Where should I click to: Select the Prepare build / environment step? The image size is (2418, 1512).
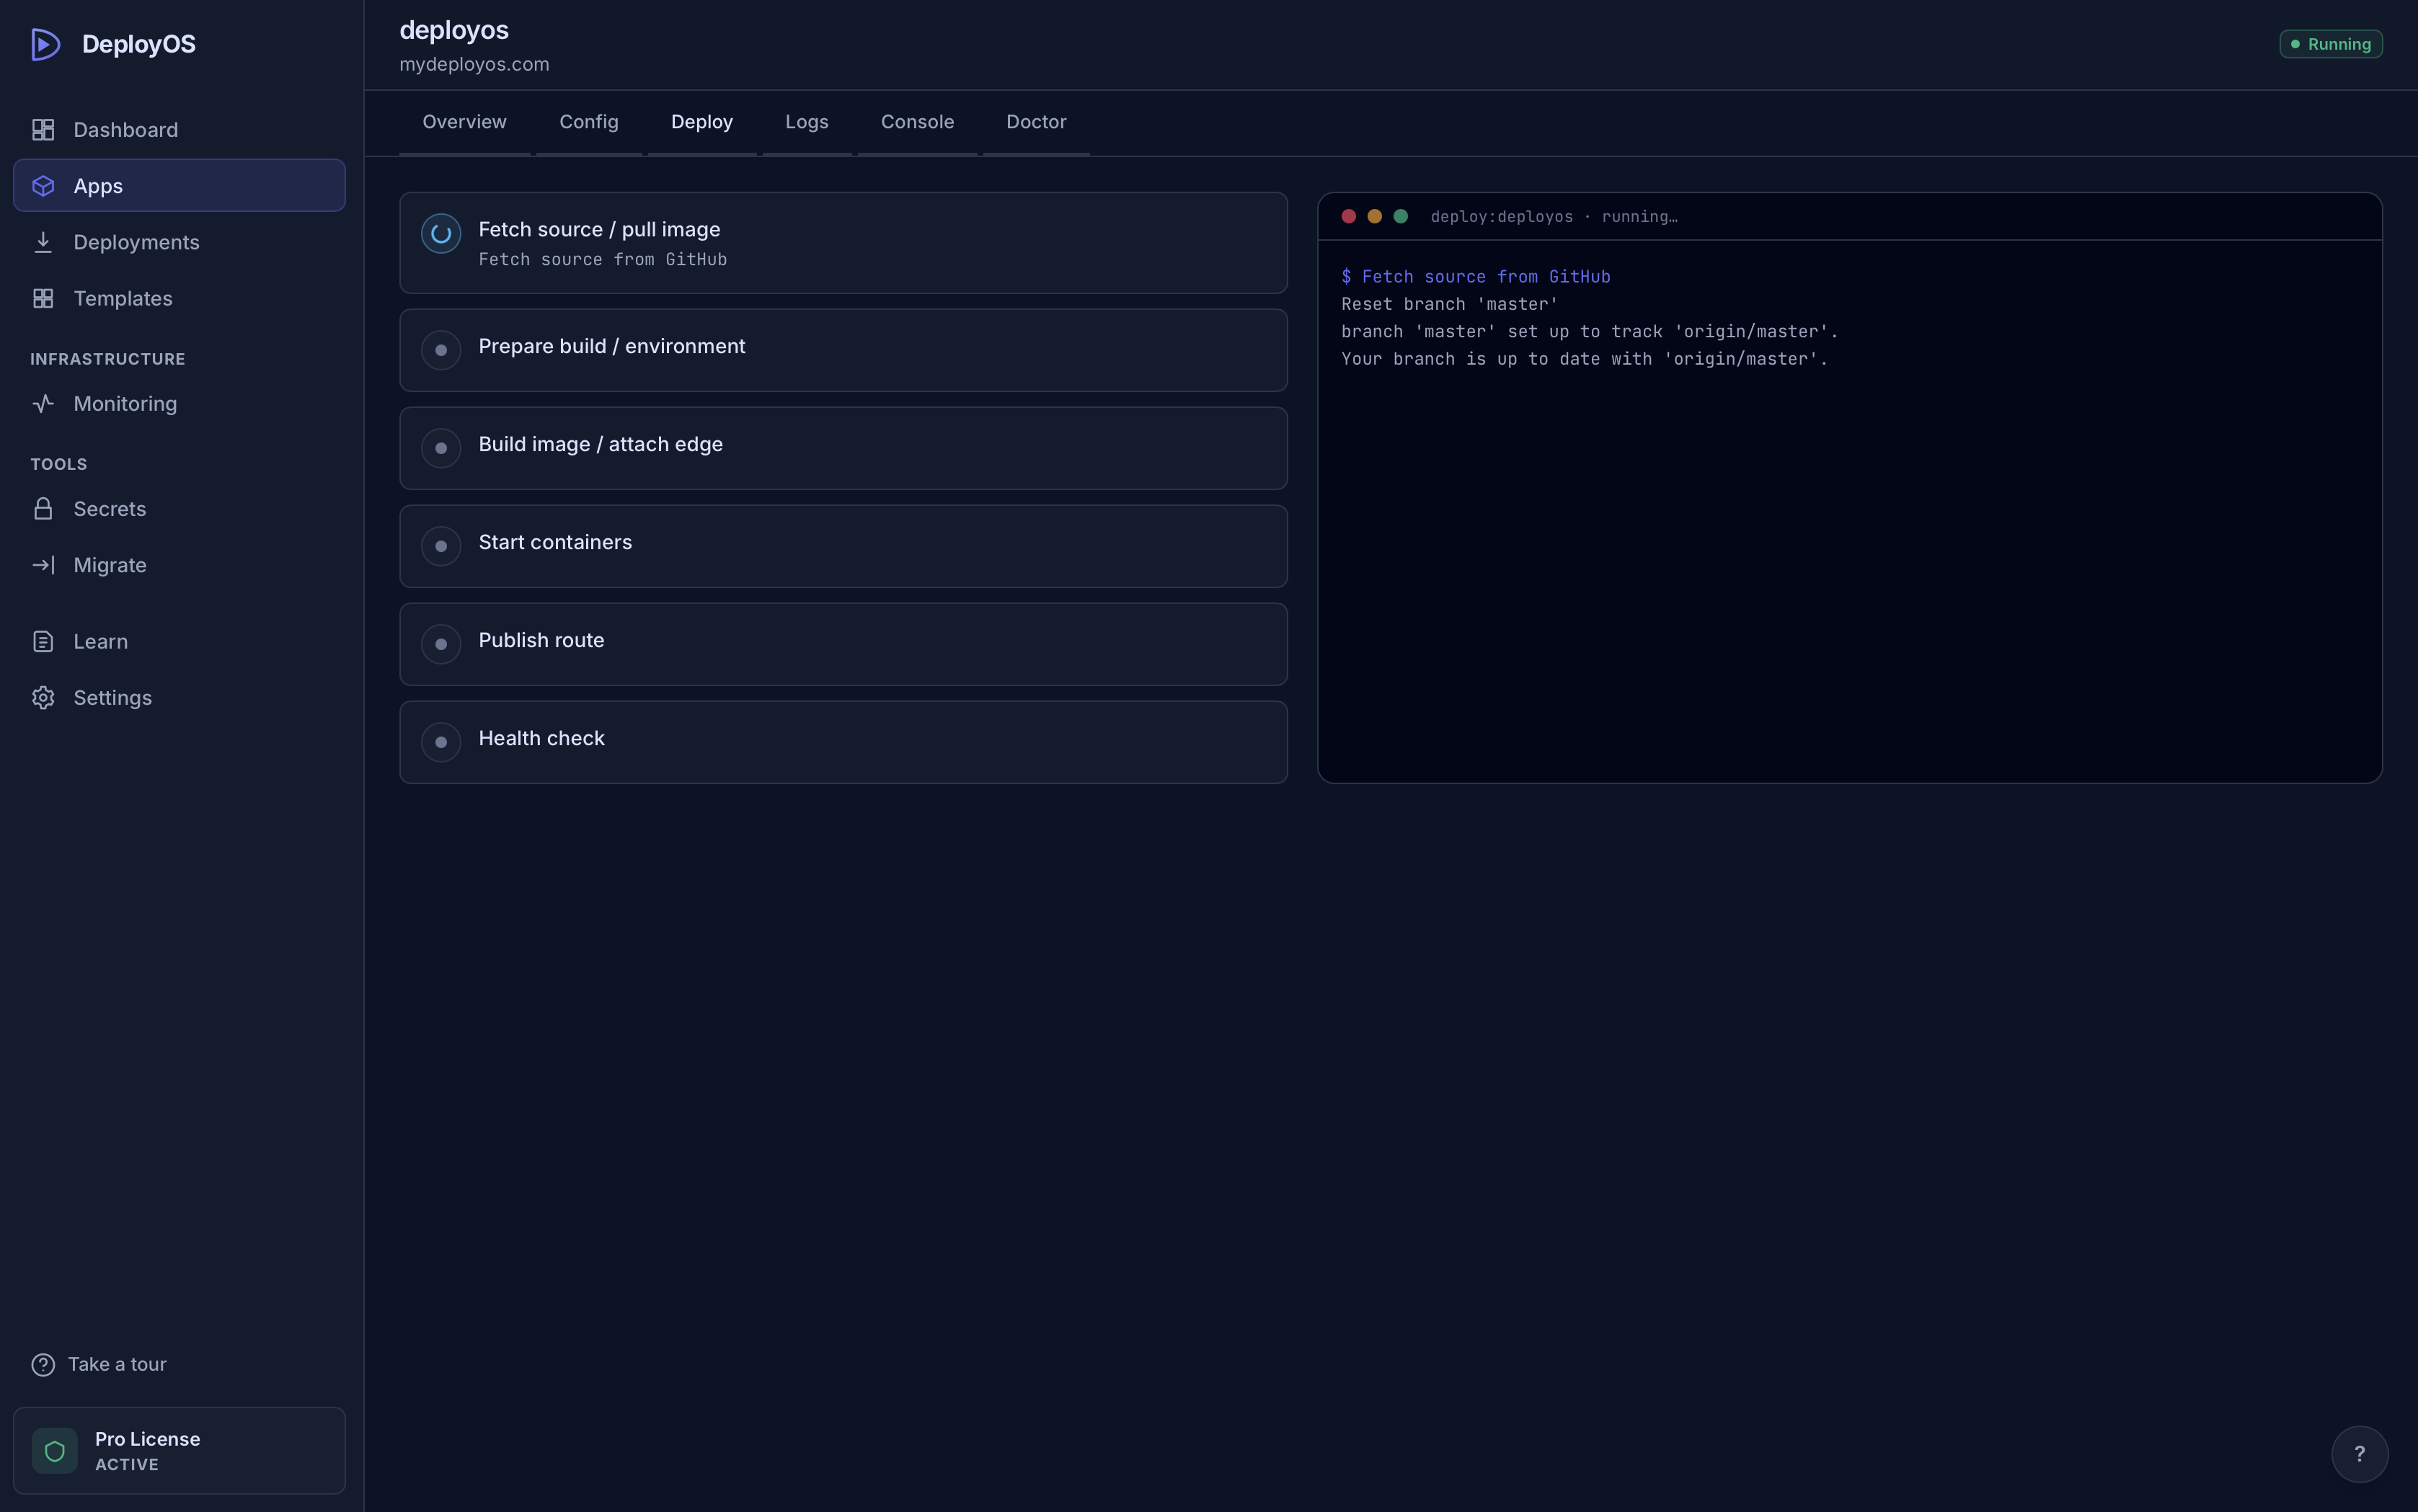(x=842, y=350)
